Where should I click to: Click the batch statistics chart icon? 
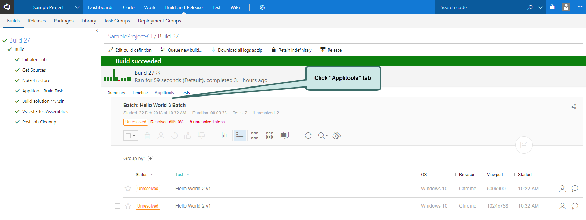(x=225, y=136)
